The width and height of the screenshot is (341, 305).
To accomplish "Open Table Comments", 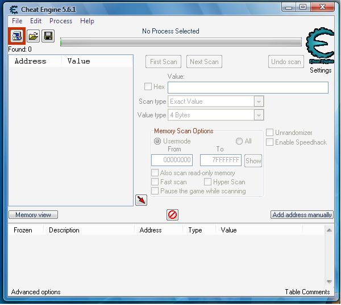I will (x=307, y=292).
